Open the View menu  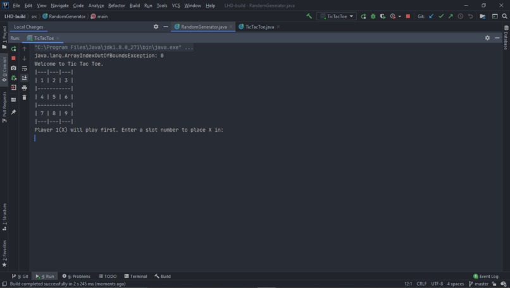[x=41, y=6]
